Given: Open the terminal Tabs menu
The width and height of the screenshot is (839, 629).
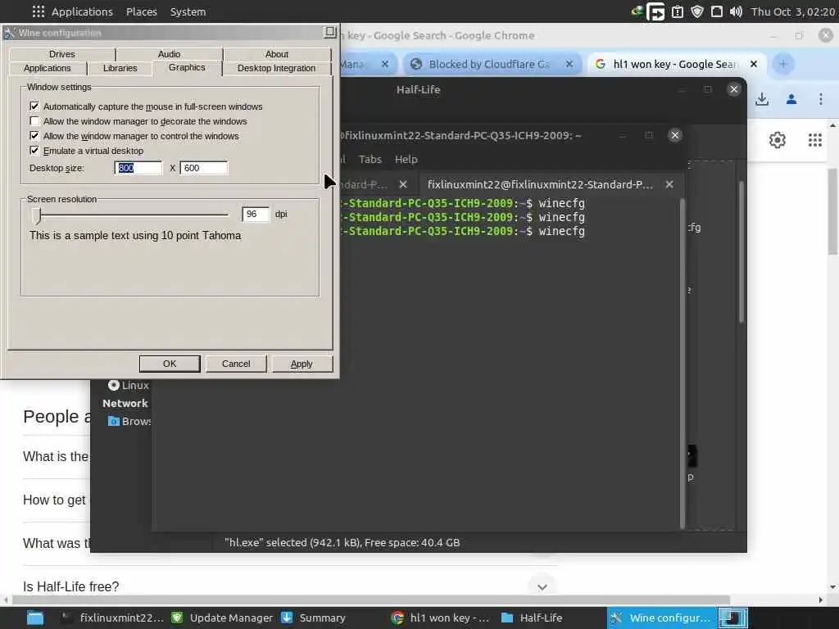Looking at the screenshot, I should (370, 159).
